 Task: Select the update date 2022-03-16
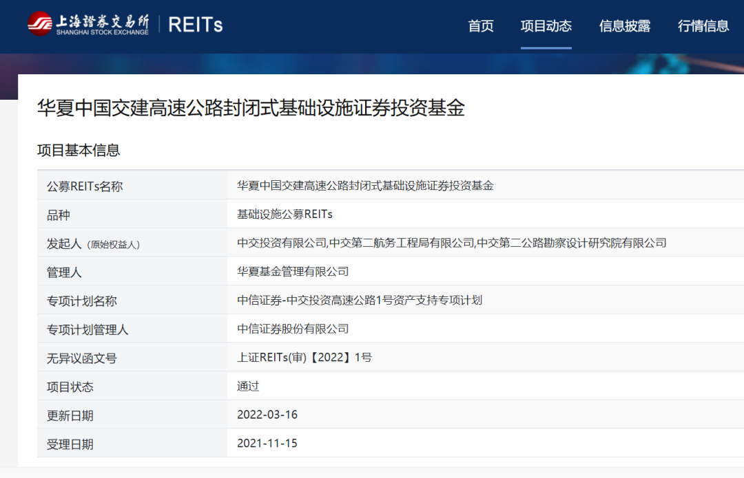(267, 415)
